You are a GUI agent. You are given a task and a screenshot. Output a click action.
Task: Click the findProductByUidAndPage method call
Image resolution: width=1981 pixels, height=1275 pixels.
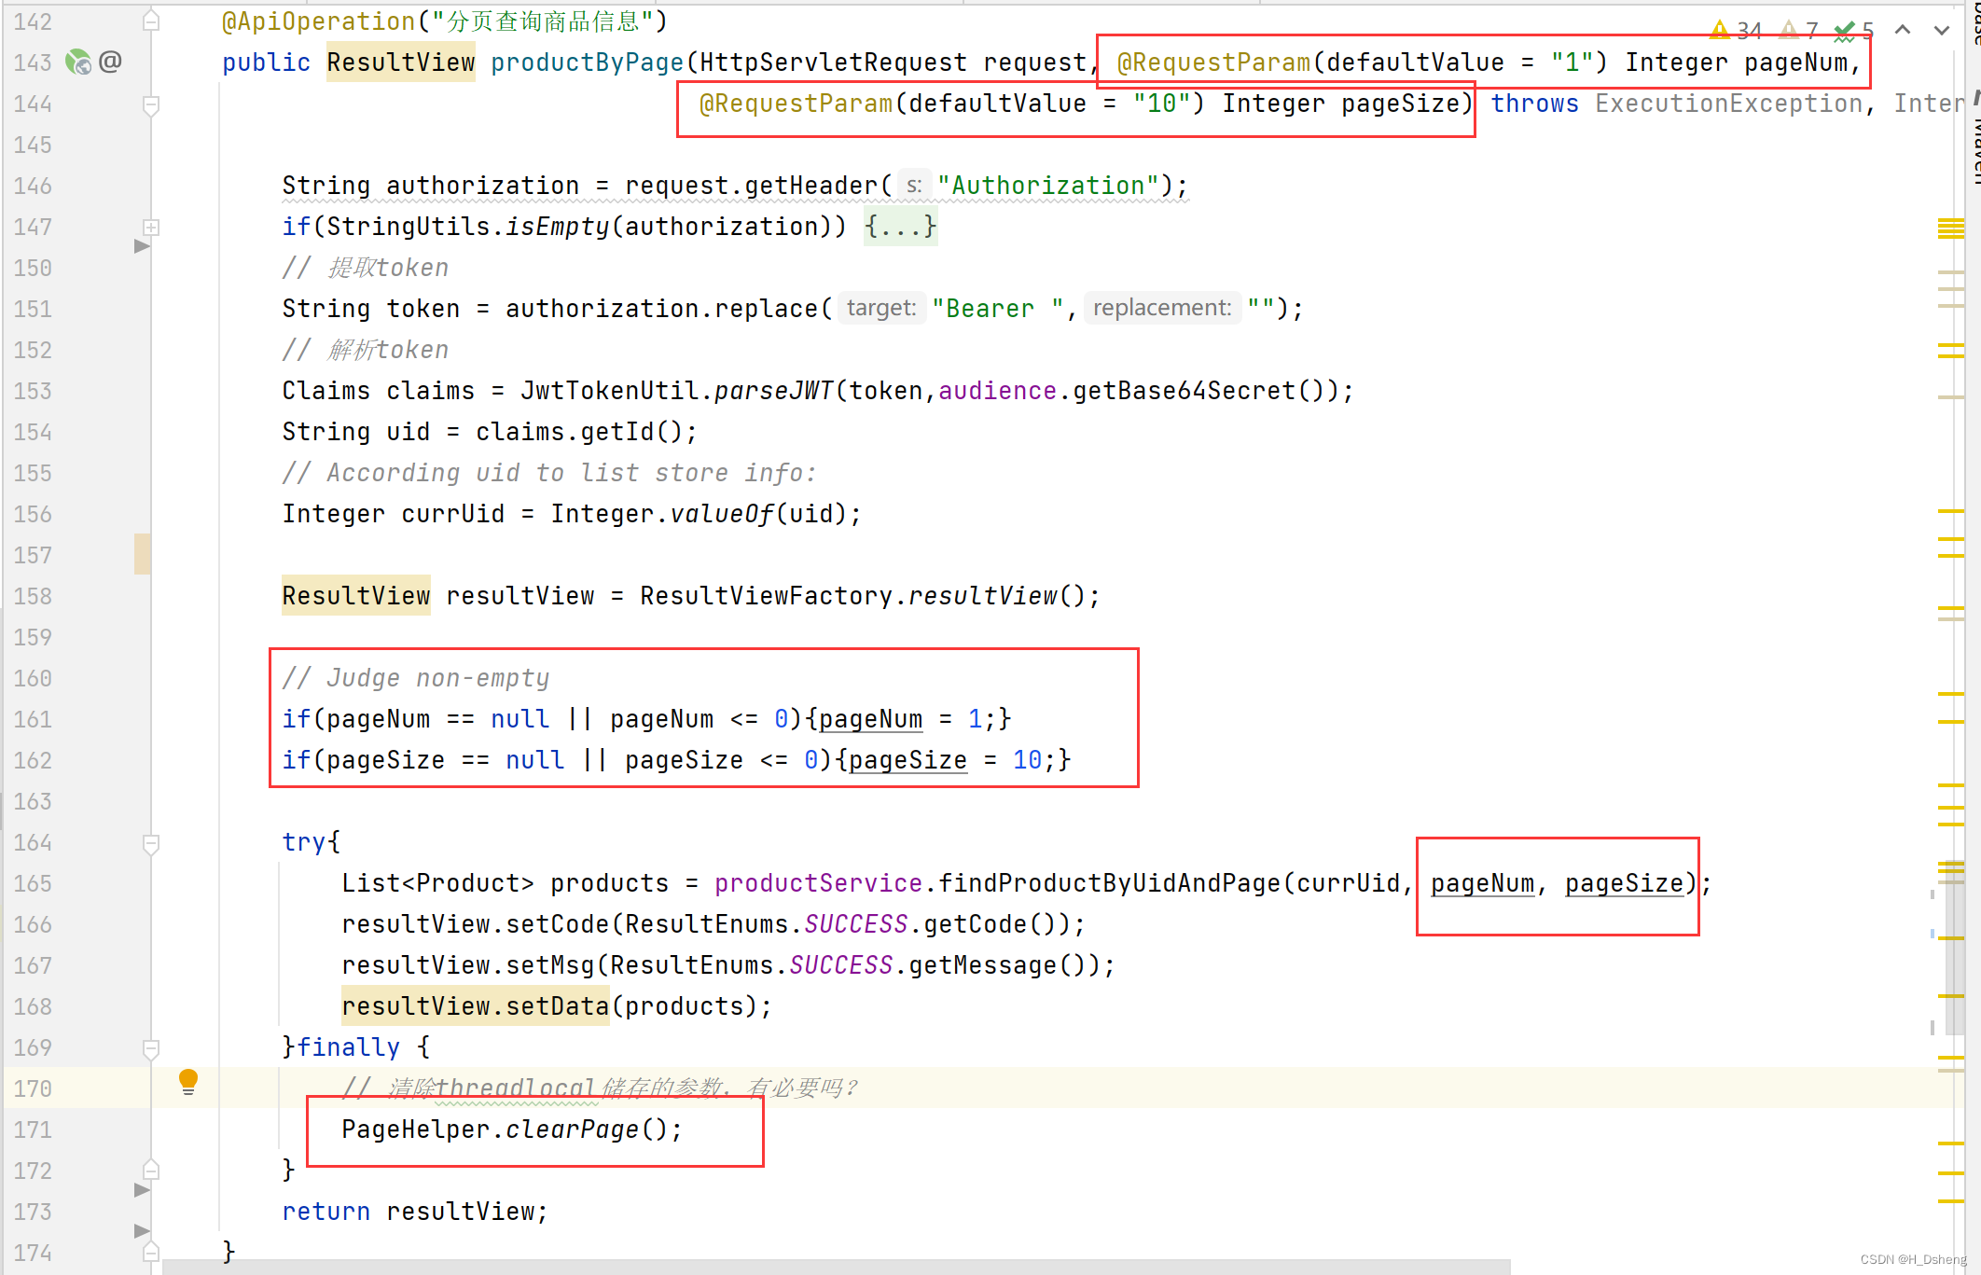point(1110,883)
